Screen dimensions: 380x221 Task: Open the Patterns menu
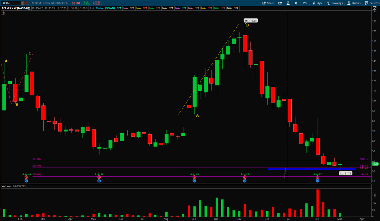[x=372, y=3]
